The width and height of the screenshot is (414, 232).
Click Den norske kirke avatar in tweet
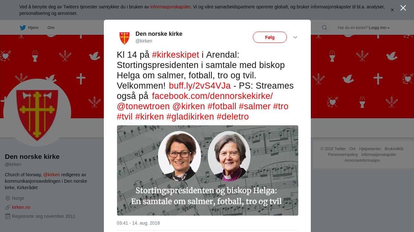pyautogui.click(x=125, y=38)
